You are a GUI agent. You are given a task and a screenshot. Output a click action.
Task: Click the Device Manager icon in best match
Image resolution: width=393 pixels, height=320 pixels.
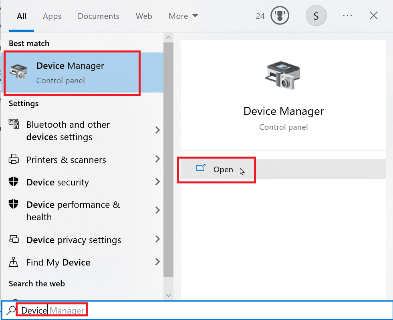[18, 71]
